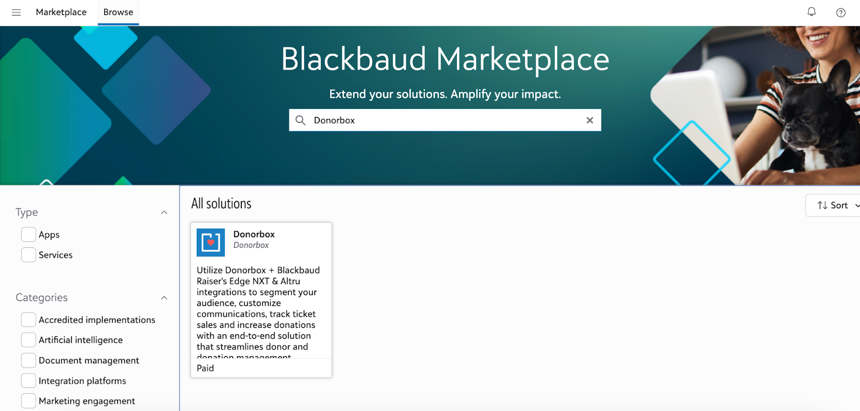Open the hamburger navigation menu

click(16, 12)
